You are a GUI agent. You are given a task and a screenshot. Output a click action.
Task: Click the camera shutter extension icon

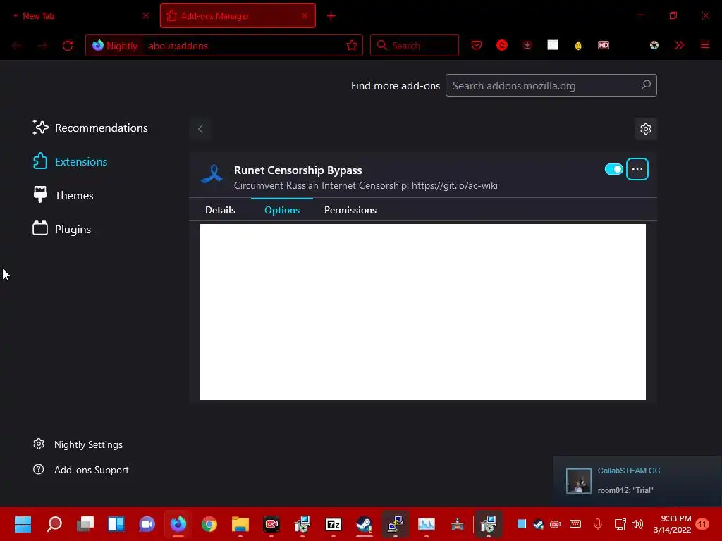click(x=654, y=45)
